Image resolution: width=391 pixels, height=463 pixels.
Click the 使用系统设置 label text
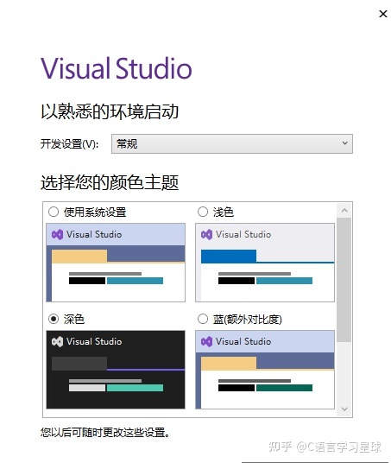tap(95, 212)
